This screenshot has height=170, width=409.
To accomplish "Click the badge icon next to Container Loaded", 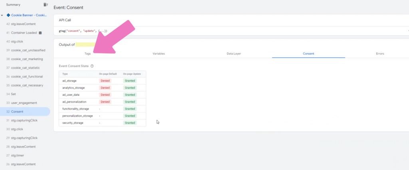I will pyautogui.click(x=40, y=33).
